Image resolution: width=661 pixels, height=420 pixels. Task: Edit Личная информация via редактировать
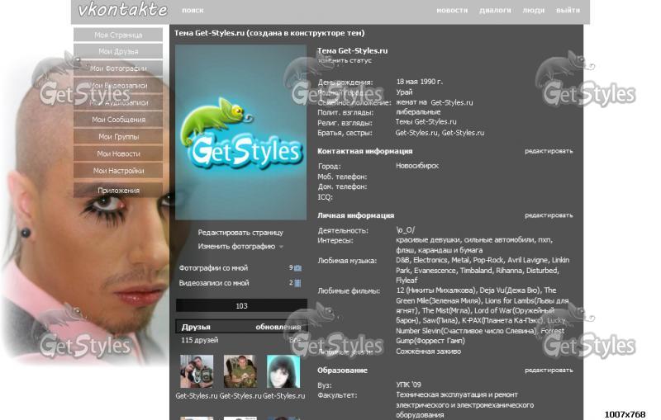click(549, 215)
